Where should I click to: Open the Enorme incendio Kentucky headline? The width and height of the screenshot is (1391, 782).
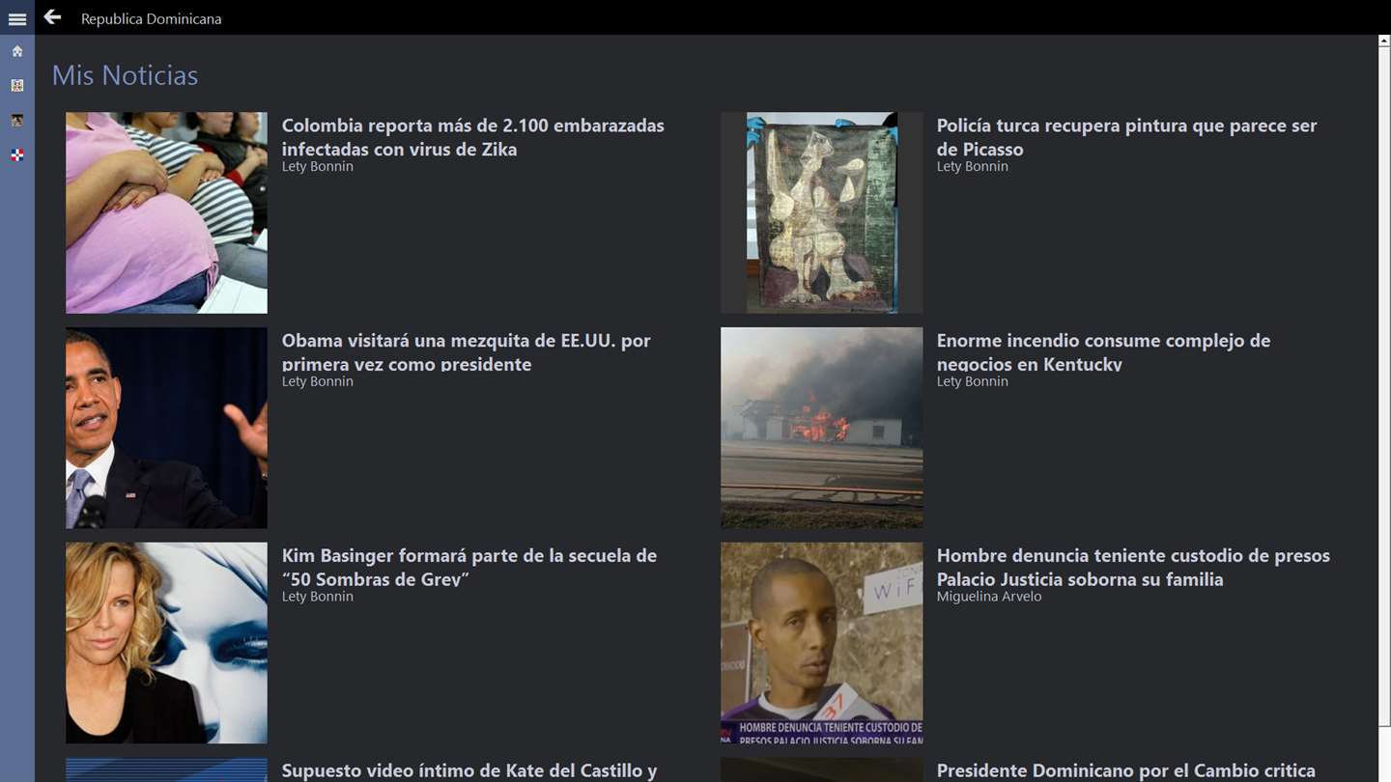click(x=1103, y=352)
